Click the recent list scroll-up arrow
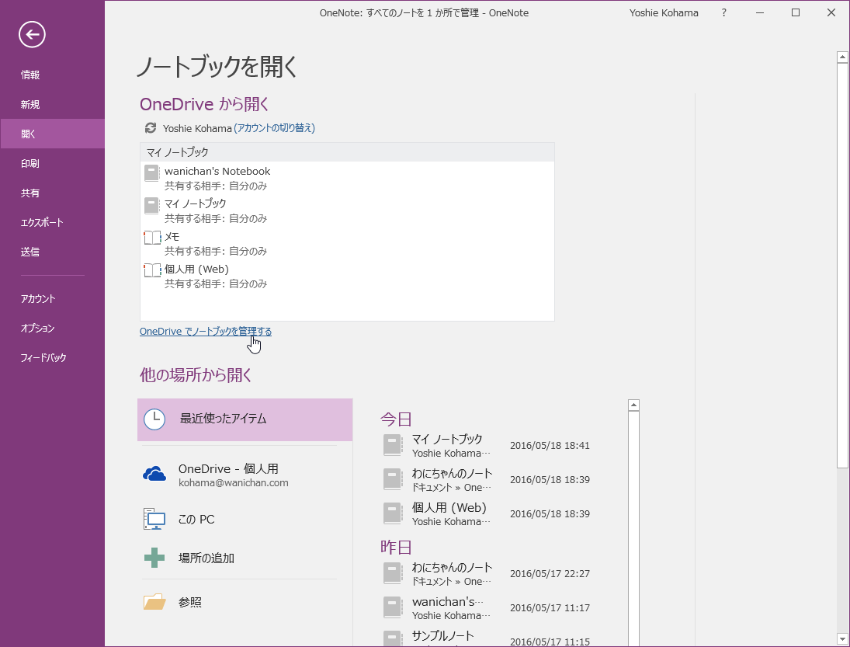Image resolution: width=850 pixels, height=647 pixels. [x=633, y=405]
